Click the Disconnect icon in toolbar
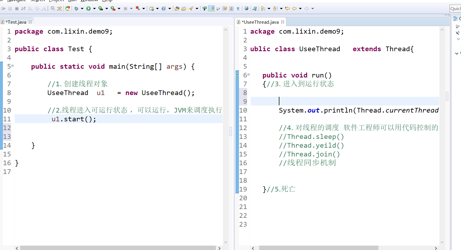This screenshot has height=250, width=461. (x=23, y=8)
